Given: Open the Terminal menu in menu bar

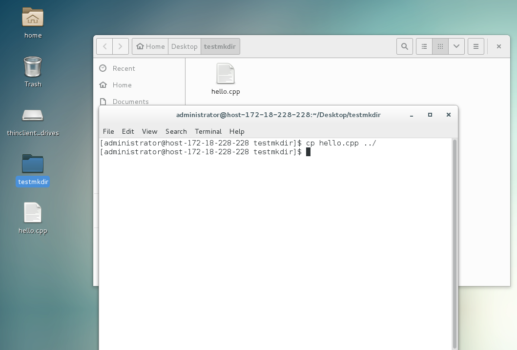Looking at the screenshot, I should [x=208, y=131].
